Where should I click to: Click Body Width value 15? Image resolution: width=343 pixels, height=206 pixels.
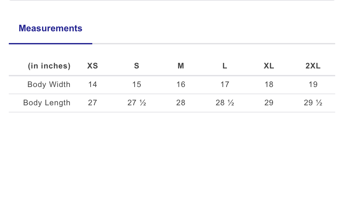(137, 84)
